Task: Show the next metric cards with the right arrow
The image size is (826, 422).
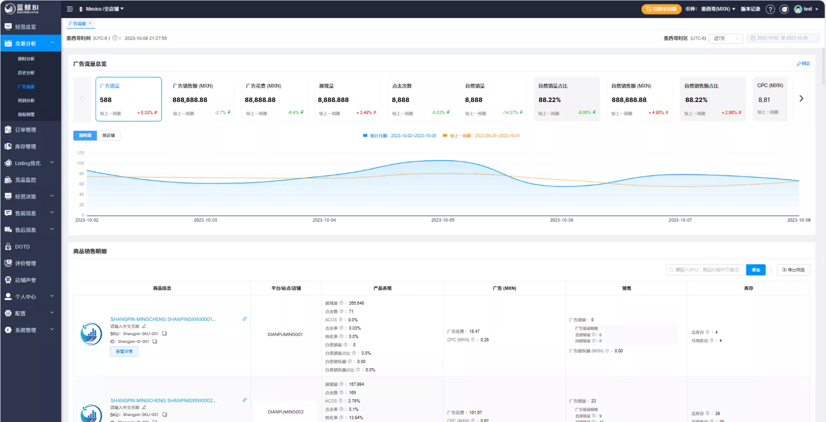Action: [801, 99]
